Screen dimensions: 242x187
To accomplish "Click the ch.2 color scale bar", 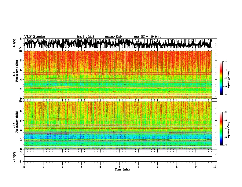I will [221, 129].
